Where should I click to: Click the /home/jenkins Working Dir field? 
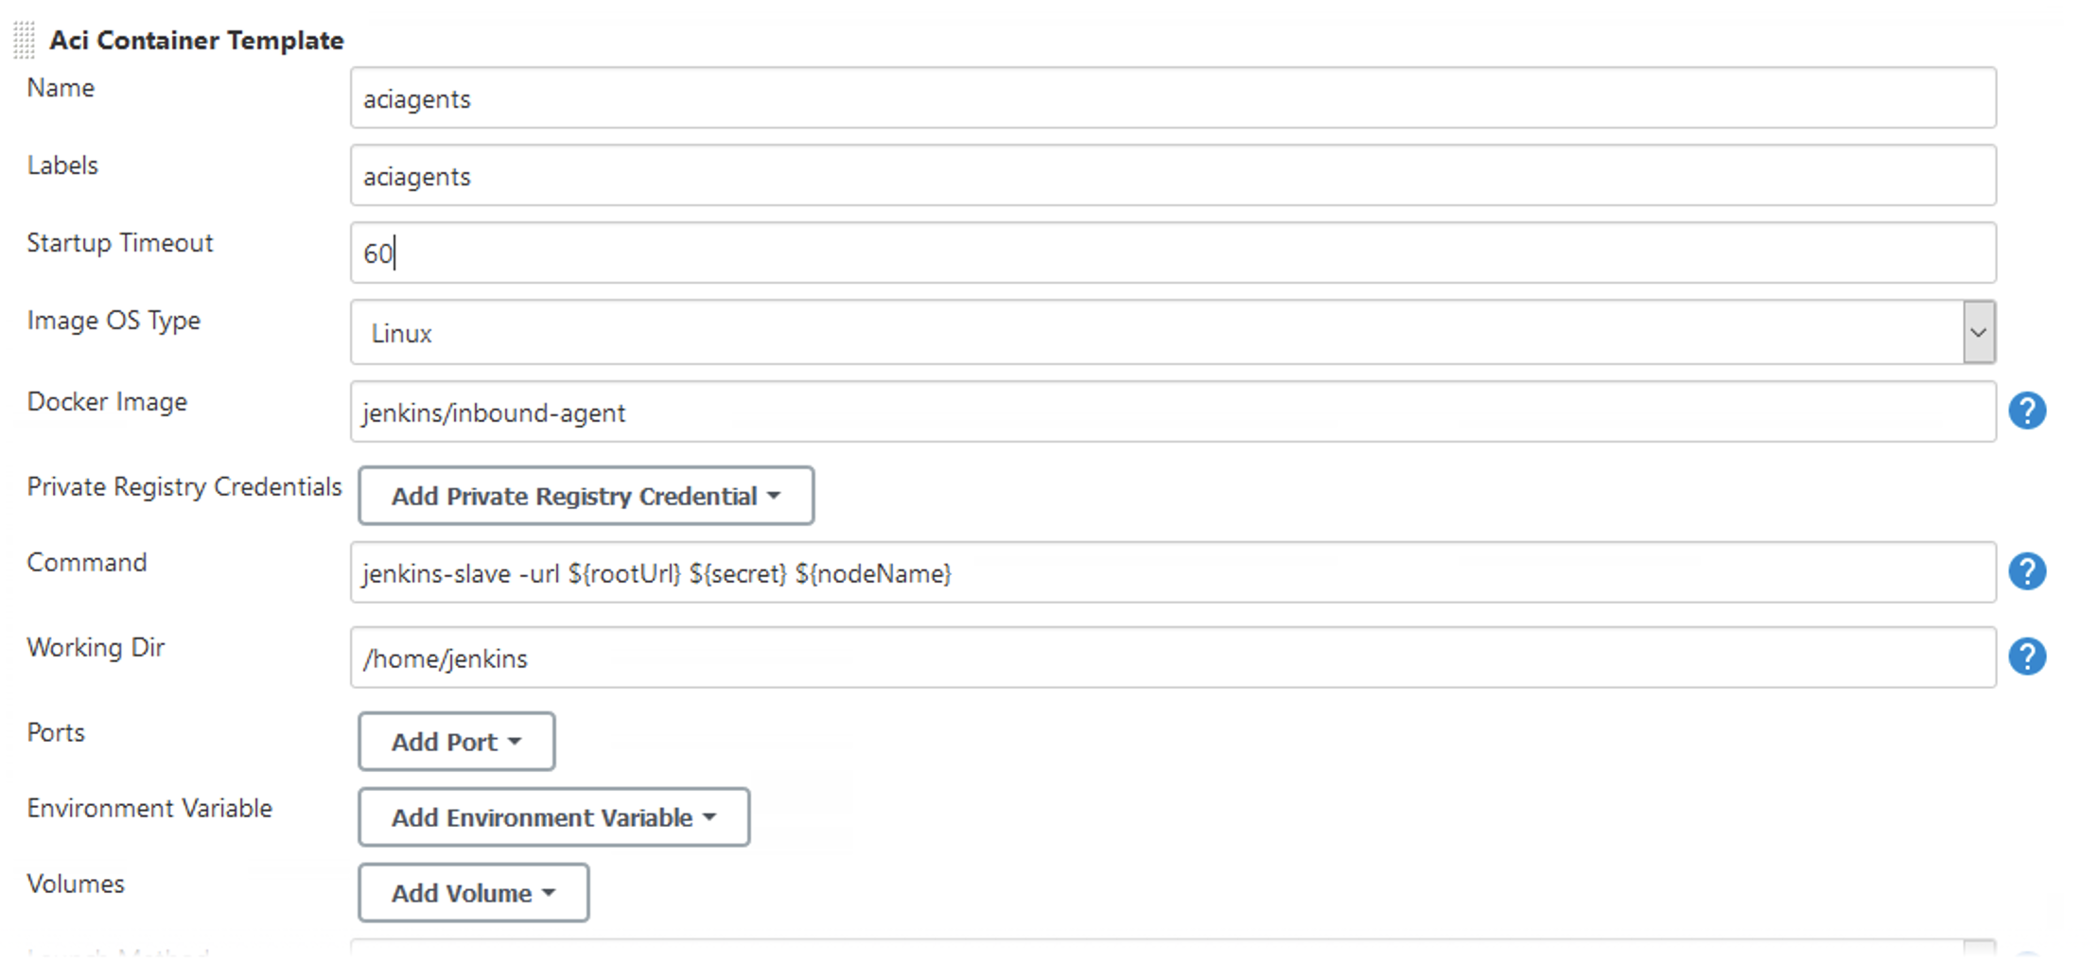(x=1173, y=657)
